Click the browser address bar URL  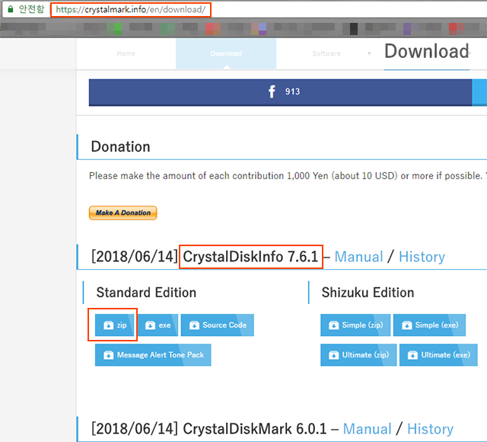(130, 10)
